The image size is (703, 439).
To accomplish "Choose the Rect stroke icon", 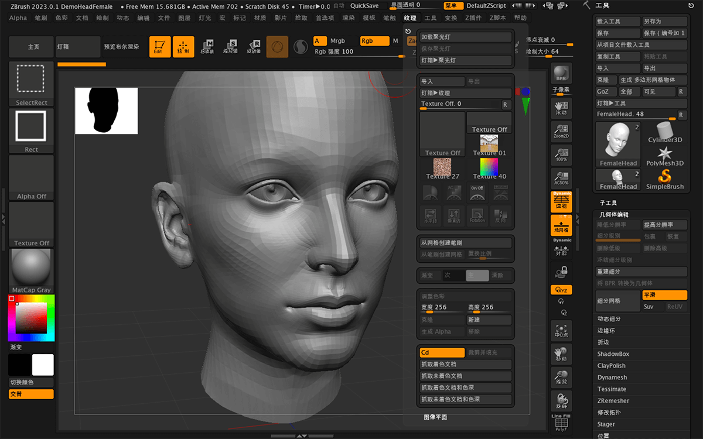I will (x=31, y=131).
